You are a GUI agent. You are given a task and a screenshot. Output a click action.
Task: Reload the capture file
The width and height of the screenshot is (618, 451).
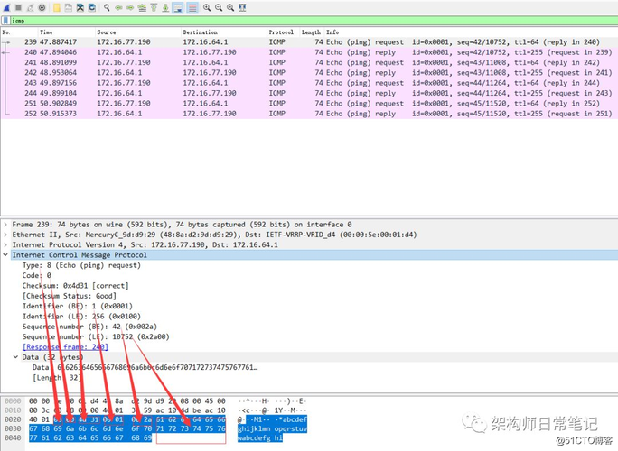[x=92, y=7]
